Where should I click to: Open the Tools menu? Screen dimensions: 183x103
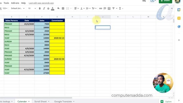coord(6,3)
